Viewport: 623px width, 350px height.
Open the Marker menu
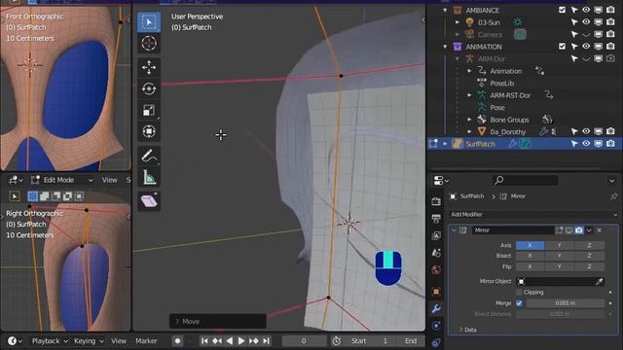coord(146,341)
